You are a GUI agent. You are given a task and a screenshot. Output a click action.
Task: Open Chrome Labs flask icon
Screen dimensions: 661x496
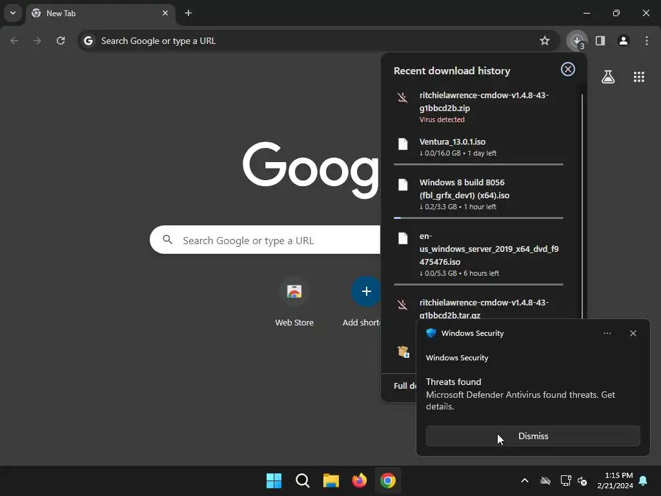pos(608,77)
